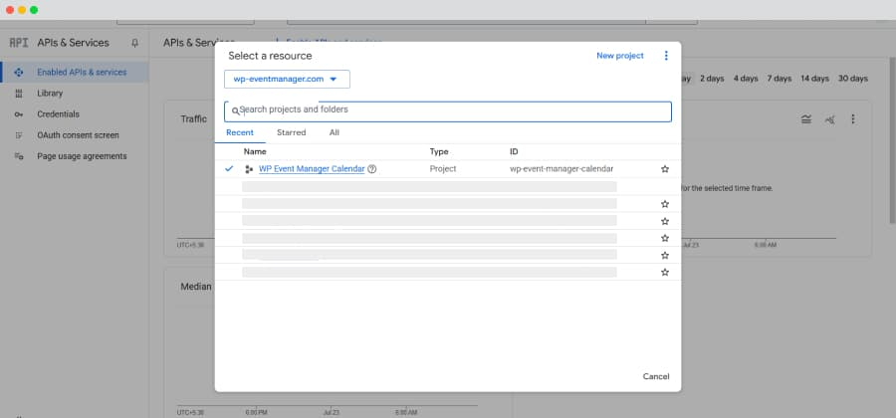The width and height of the screenshot is (896, 418).
Task: Click the wp-event-manager-calendar ID text
Action: pyautogui.click(x=561, y=169)
